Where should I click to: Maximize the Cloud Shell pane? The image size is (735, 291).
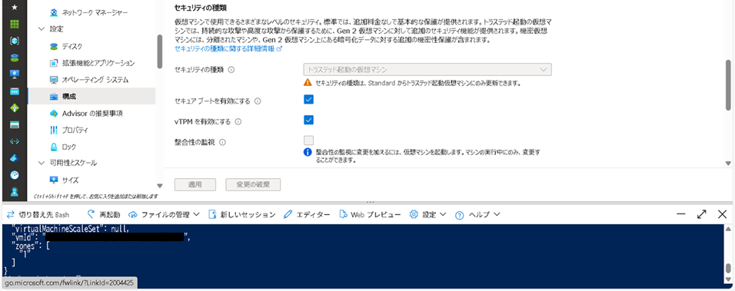[702, 213]
